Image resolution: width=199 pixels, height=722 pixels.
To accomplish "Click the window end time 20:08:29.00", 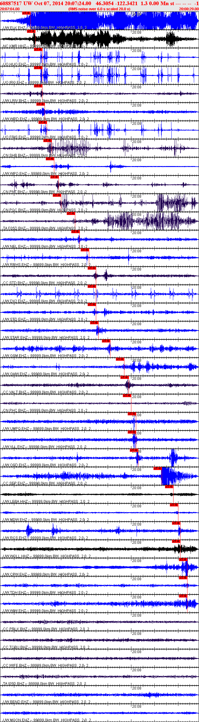I will point(189,9).
